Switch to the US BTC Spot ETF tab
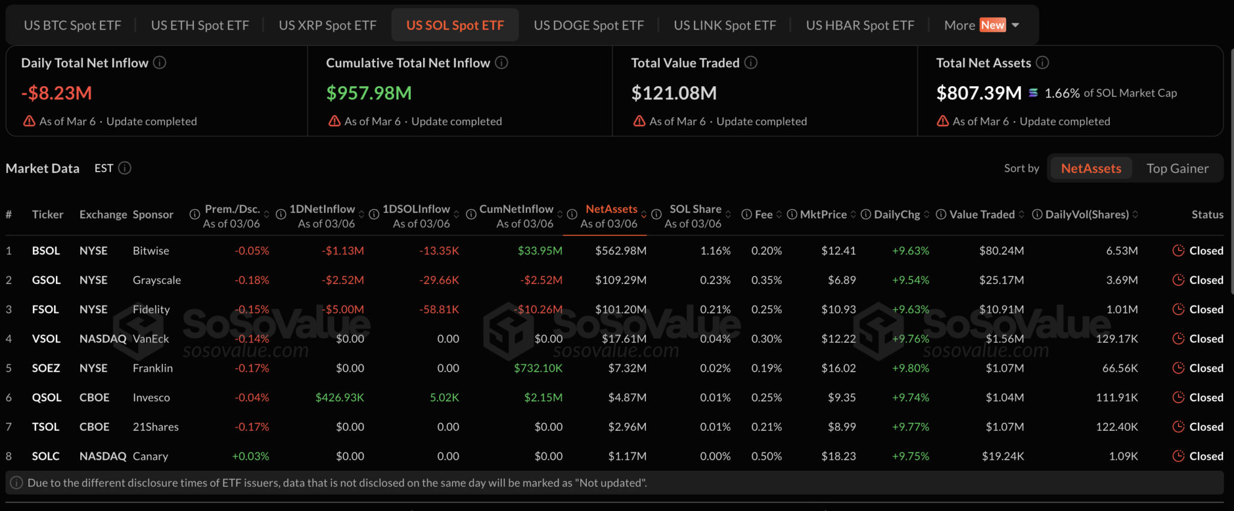 click(x=72, y=25)
